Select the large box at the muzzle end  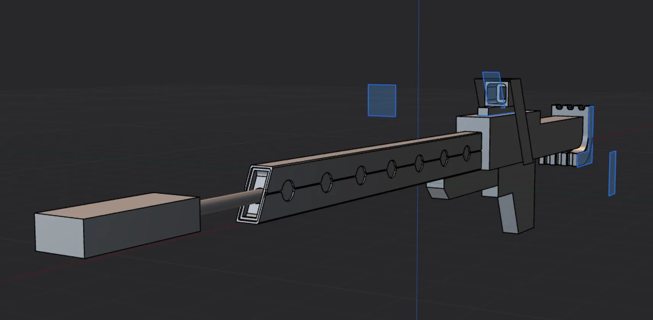(x=117, y=225)
